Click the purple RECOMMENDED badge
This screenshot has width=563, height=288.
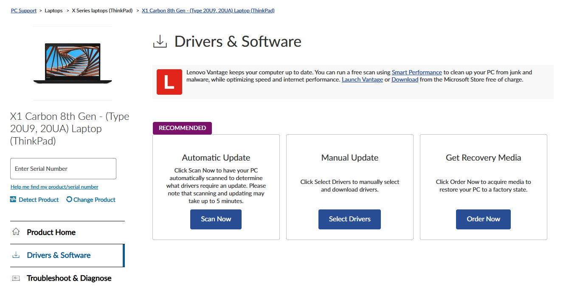pyautogui.click(x=182, y=128)
